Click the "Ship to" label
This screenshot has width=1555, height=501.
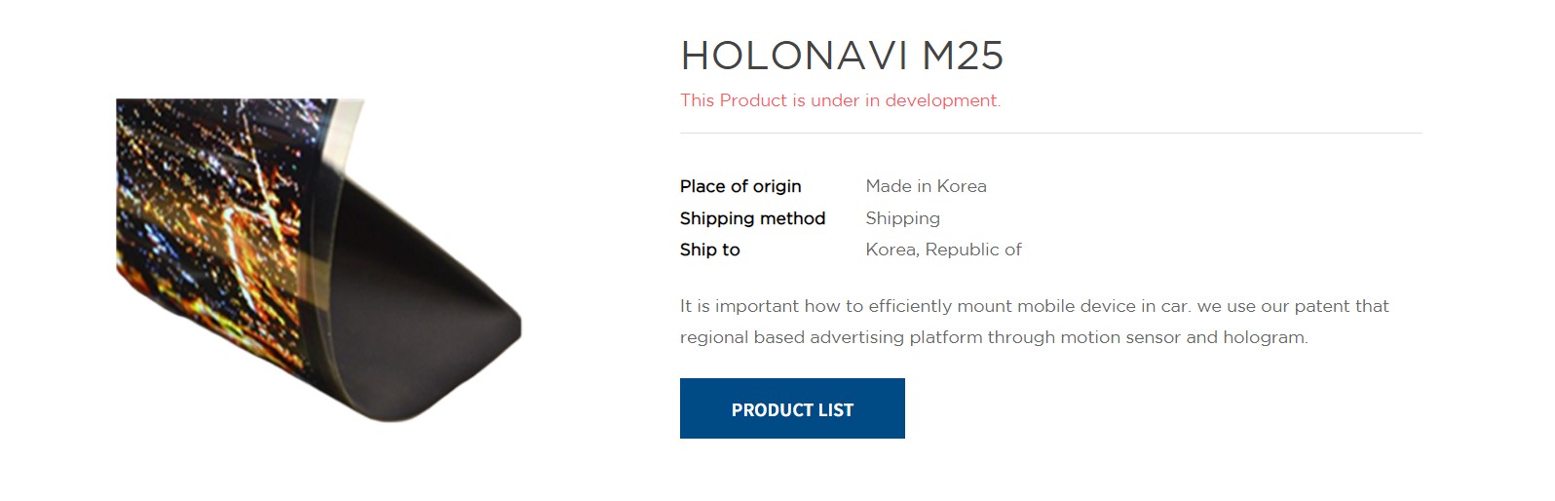pos(709,250)
